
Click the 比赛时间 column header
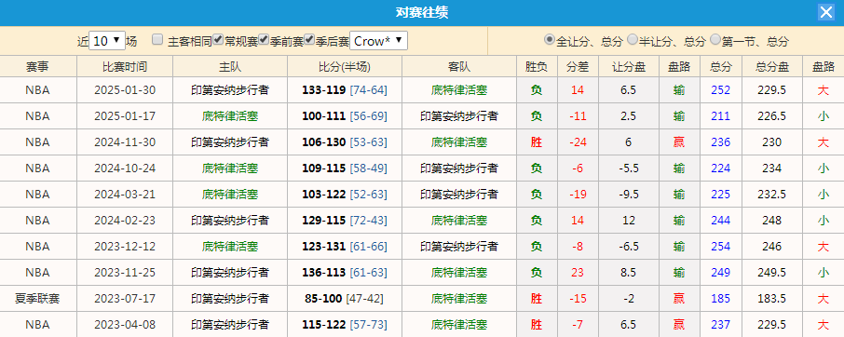(124, 67)
